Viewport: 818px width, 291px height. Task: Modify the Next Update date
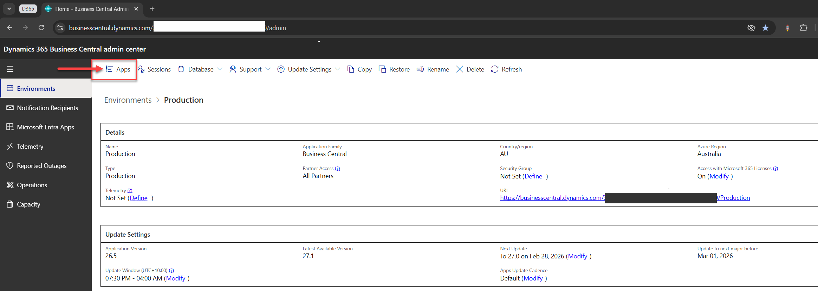578,256
